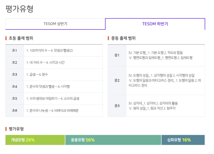Screen dimensions: 214x154
Task: Click the 심화유형 16% bar segment
Action: coord(183,140)
